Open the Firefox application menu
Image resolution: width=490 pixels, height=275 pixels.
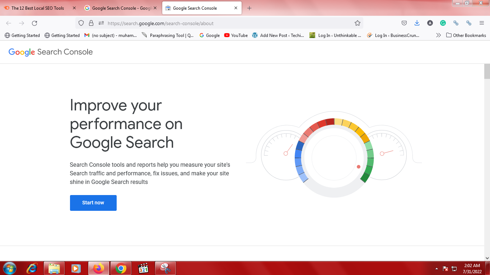click(482, 23)
